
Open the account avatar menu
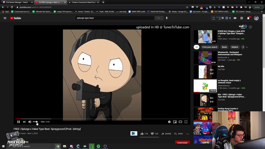coord(256,18)
